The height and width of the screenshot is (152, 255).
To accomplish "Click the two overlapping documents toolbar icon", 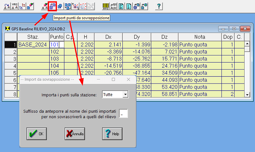I will click(60, 6).
